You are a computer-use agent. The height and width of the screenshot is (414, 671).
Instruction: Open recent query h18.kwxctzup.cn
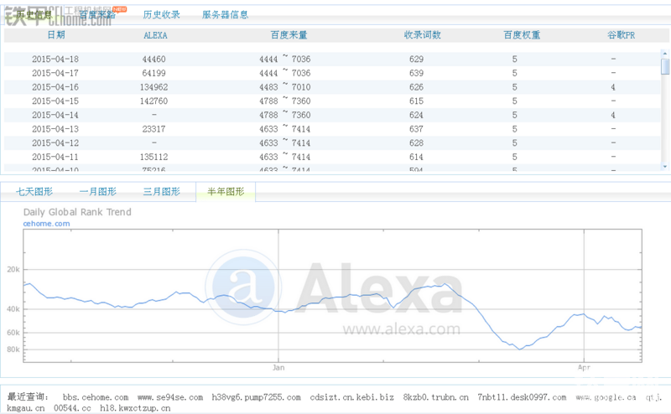click(x=135, y=408)
